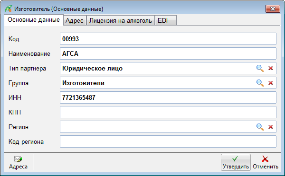This screenshot has height=176, width=285.
Task: Select the Основные данные tab
Action: pos(34,20)
